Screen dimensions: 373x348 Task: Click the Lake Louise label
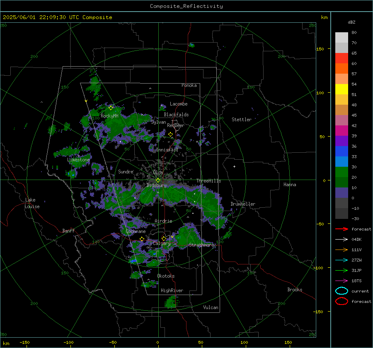32,203
